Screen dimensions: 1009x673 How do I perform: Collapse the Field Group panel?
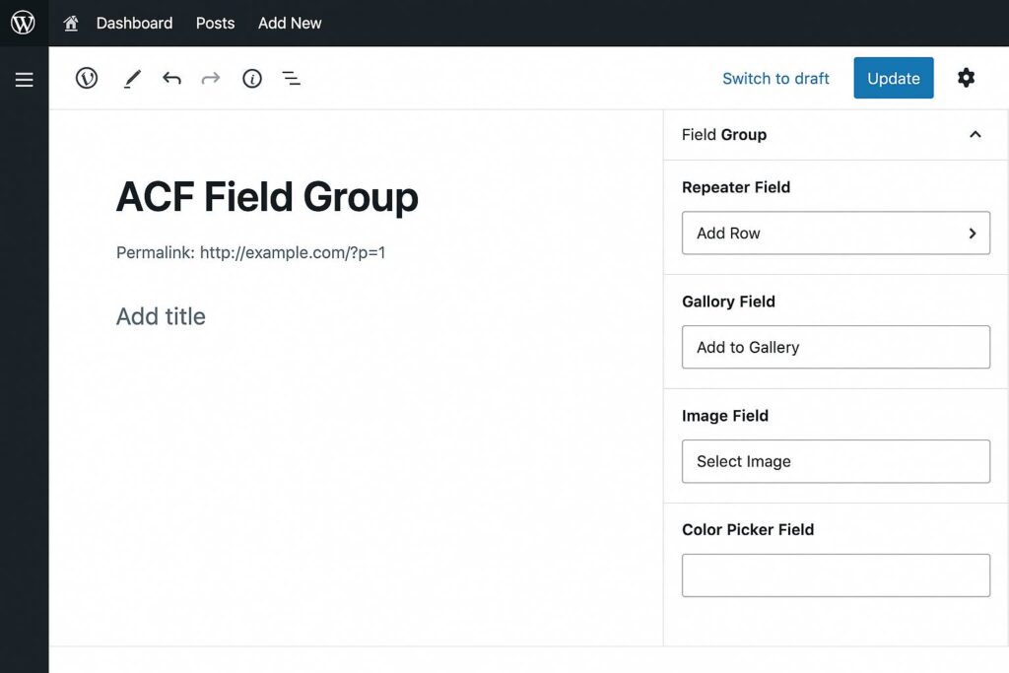point(975,135)
